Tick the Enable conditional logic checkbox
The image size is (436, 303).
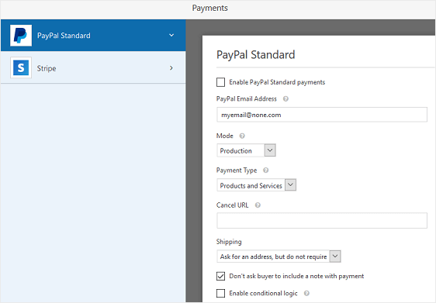click(x=220, y=293)
